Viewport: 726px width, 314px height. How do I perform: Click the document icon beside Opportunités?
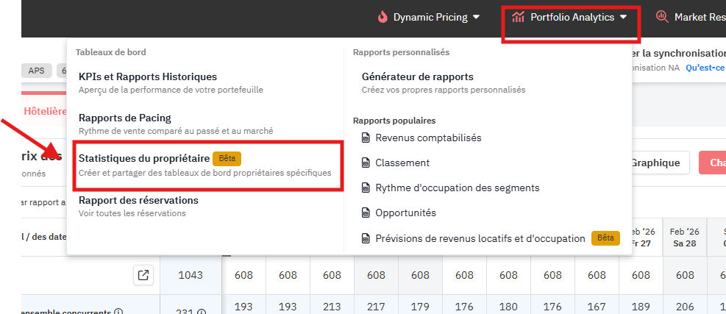point(366,213)
